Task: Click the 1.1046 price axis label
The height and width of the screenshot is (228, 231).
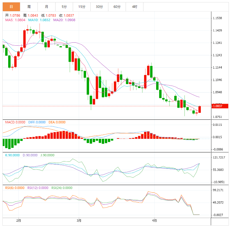Action: click(217, 80)
